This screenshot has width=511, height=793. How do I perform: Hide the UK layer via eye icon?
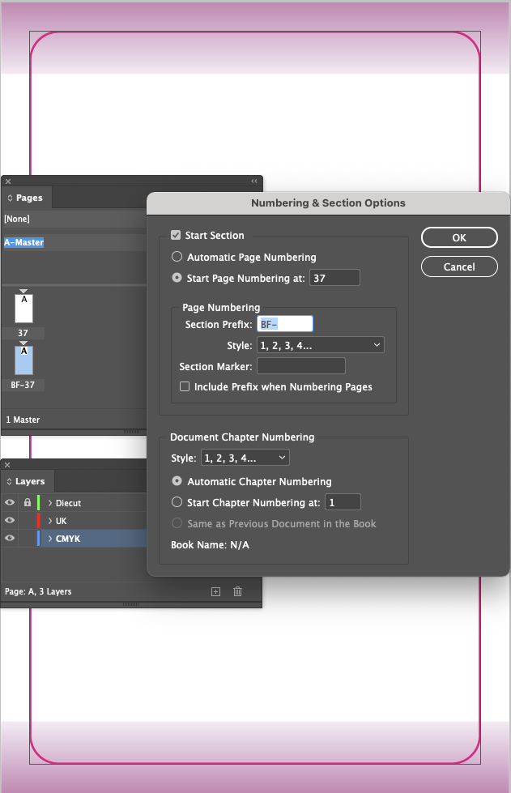[10, 520]
